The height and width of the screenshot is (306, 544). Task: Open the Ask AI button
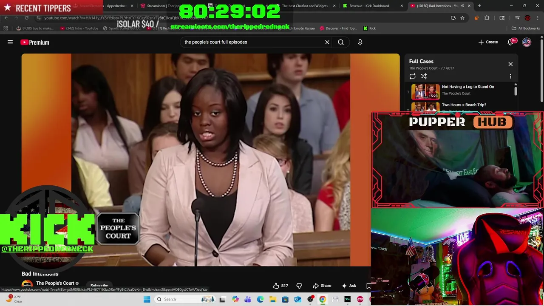pos(348,286)
